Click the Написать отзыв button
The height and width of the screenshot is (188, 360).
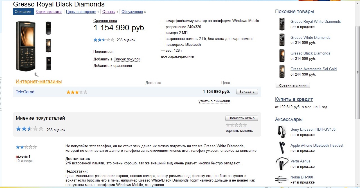(242, 118)
